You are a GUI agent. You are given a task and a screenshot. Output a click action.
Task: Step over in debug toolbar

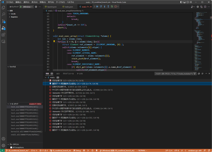pyautogui.click(x=101, y=7)
